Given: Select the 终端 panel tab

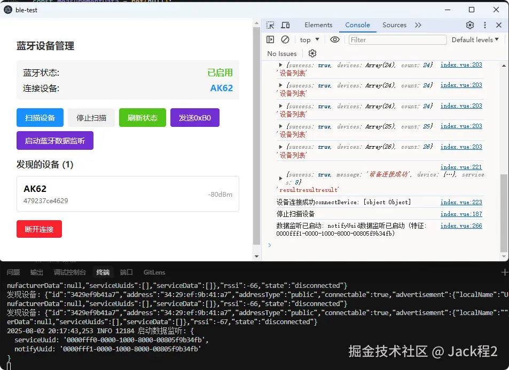Looking at the screenshot, I should click(103, 272).
